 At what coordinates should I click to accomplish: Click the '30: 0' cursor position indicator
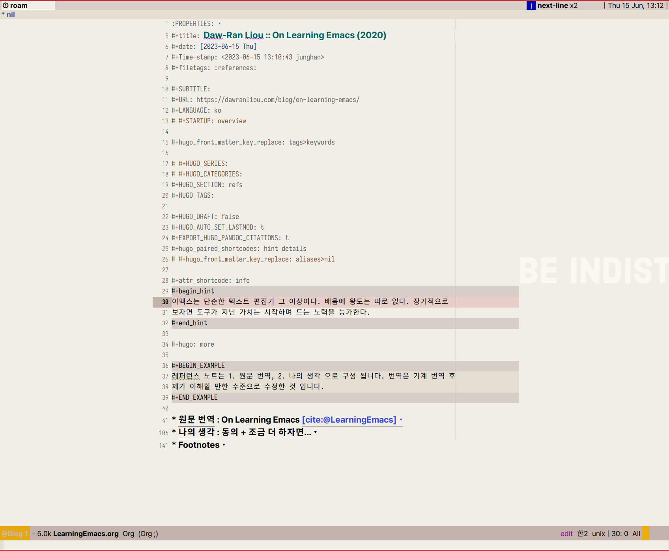tap(620, 534)
